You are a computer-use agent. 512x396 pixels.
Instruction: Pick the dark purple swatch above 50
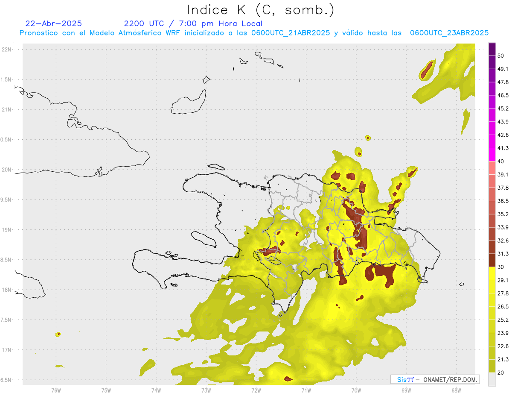[492, 49]
